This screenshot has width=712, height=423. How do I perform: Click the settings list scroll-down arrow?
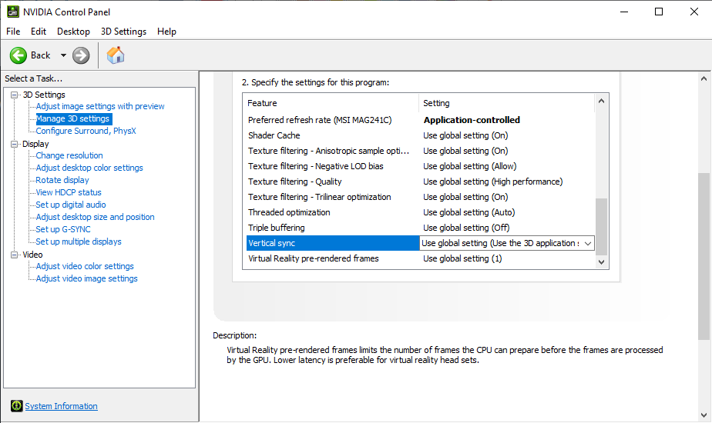602,261
